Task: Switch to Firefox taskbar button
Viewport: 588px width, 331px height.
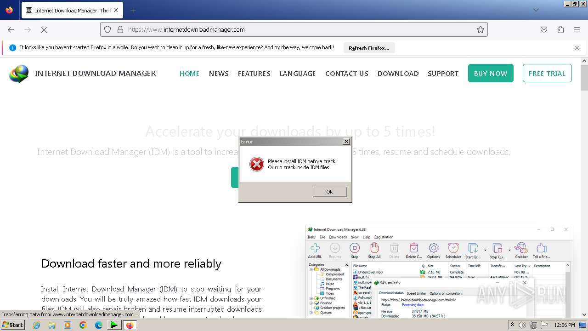Action: (x=130, y=325)
